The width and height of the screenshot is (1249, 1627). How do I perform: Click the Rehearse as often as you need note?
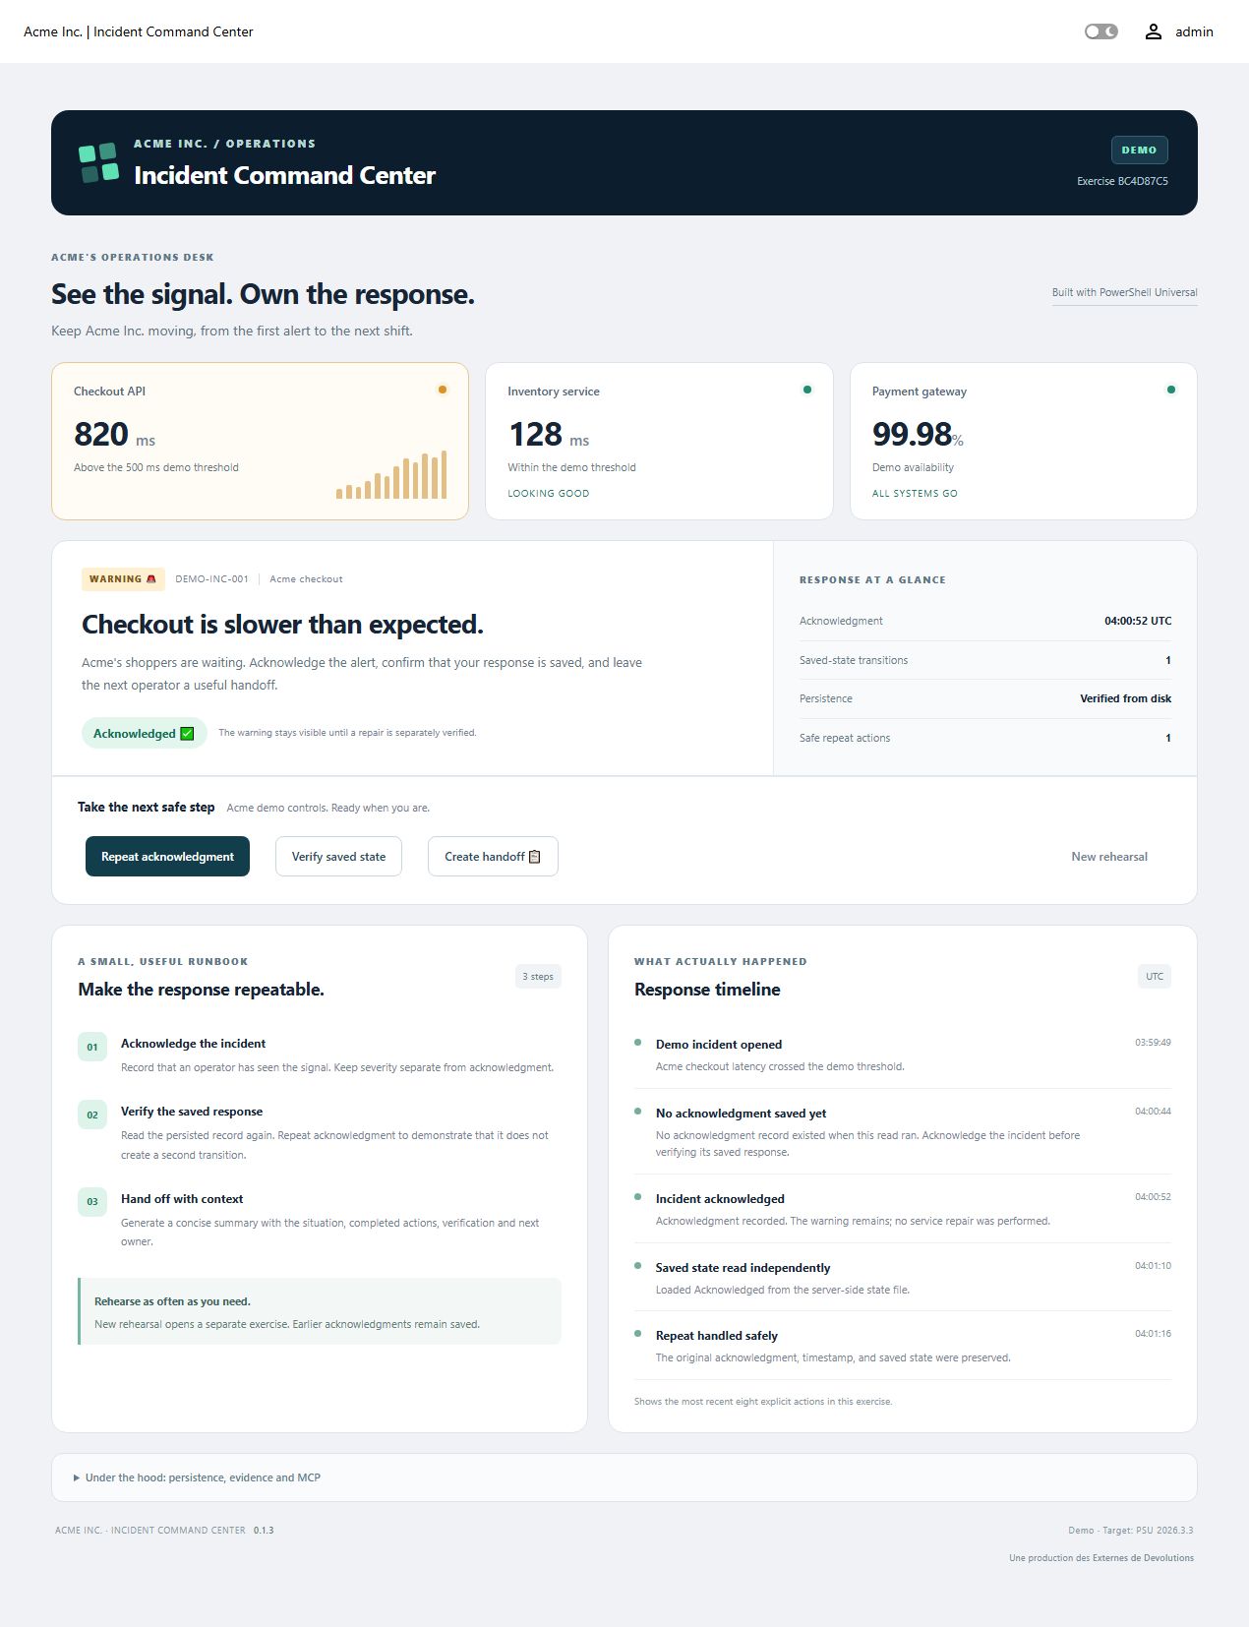click(x=320, y=1311)
